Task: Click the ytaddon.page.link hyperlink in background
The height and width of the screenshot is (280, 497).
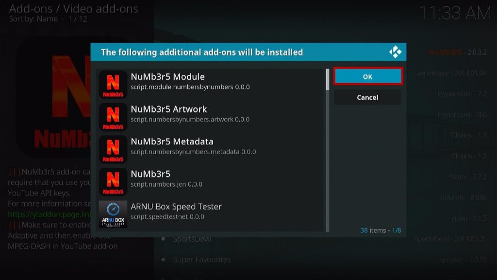Action: coord(50,214)
